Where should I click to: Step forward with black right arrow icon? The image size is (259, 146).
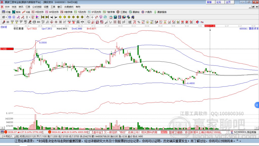[56, 17]
